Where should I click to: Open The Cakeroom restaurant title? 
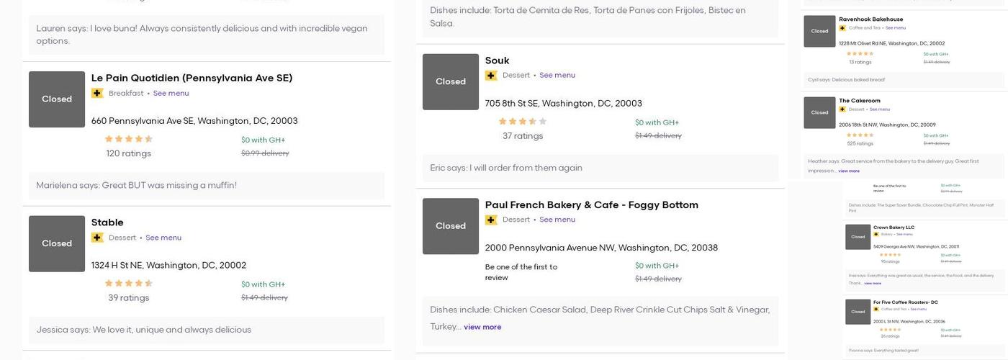click(860, 101)
